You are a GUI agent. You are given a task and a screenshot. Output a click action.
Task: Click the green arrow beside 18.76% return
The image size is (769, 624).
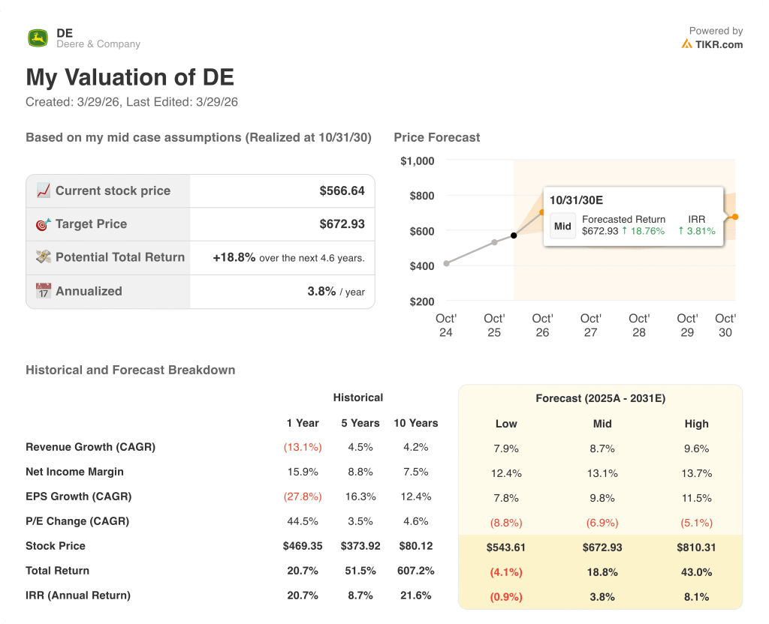625,230
